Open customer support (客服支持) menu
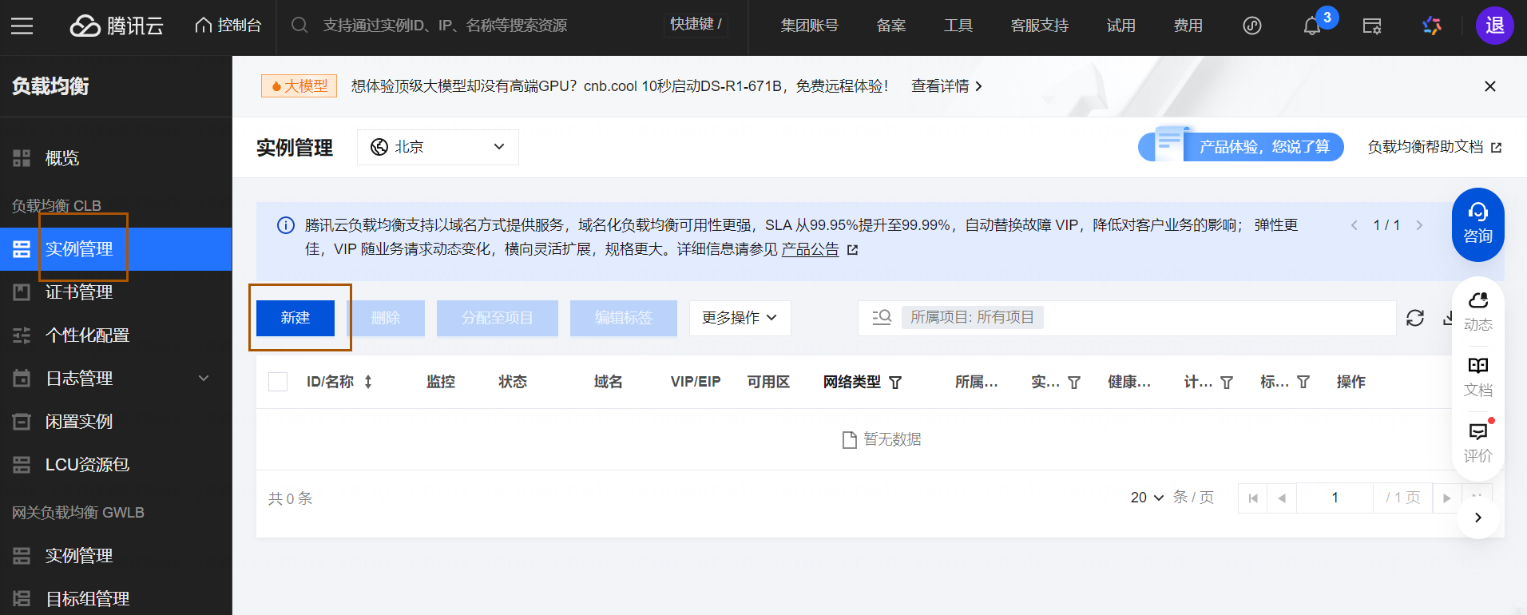Viewport: 1527px width, 615px height. 1039,26
